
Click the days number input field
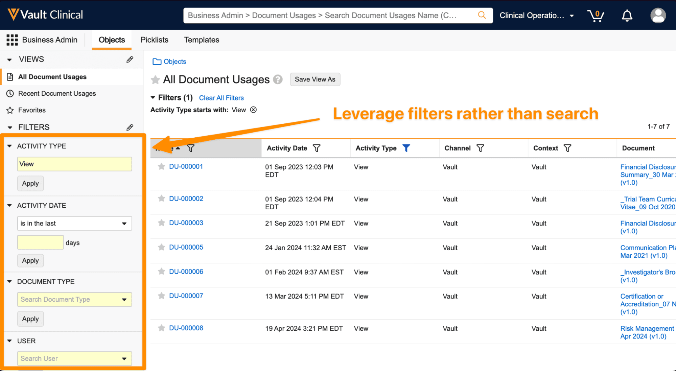point(40,242)
